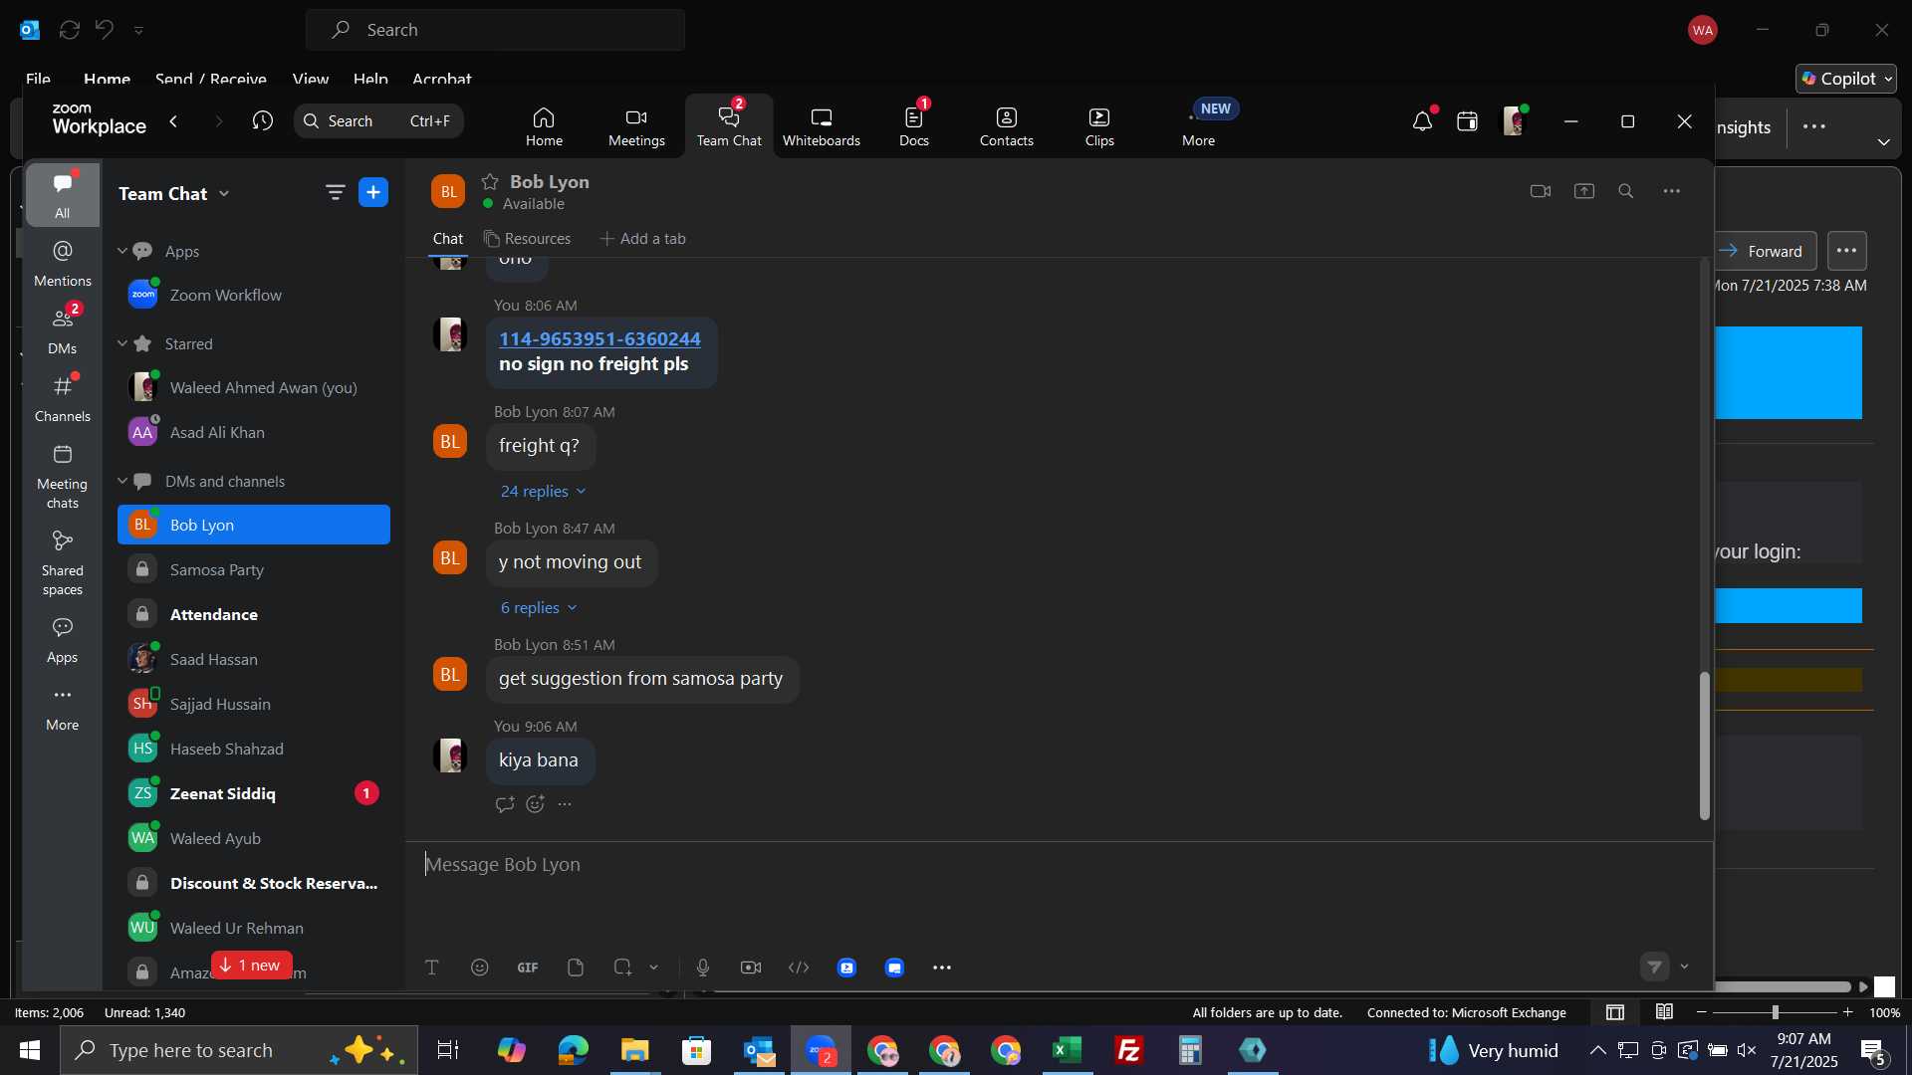Open Meeting chats in sidebar
The width and height of the screenshot is (1912, 1075).
coord(62,477)
